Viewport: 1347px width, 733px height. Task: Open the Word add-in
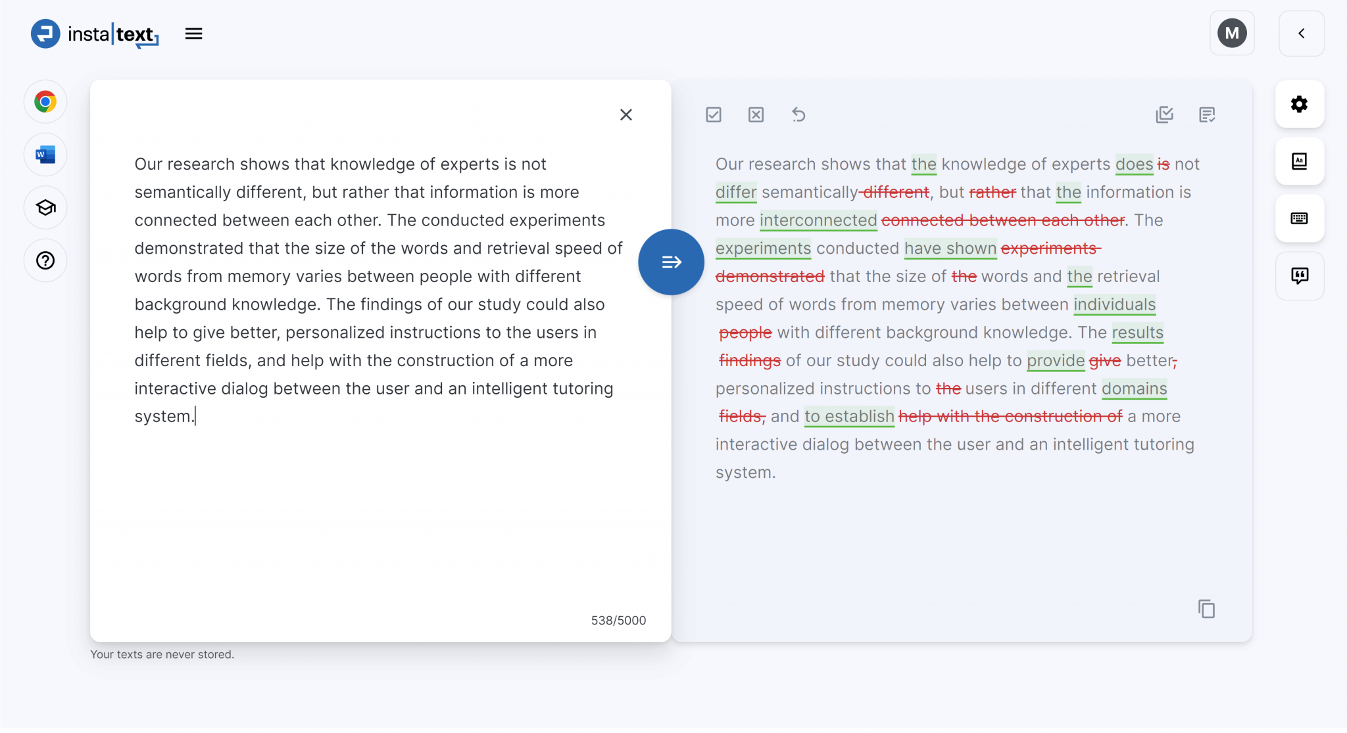coord(45,154)
